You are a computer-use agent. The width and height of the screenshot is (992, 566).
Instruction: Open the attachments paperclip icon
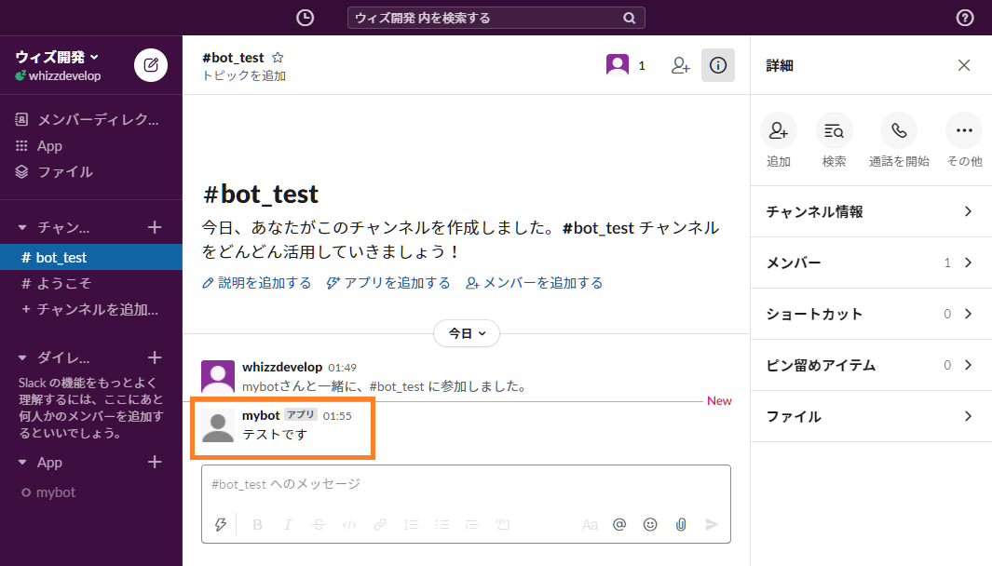[x=680, y=524]
